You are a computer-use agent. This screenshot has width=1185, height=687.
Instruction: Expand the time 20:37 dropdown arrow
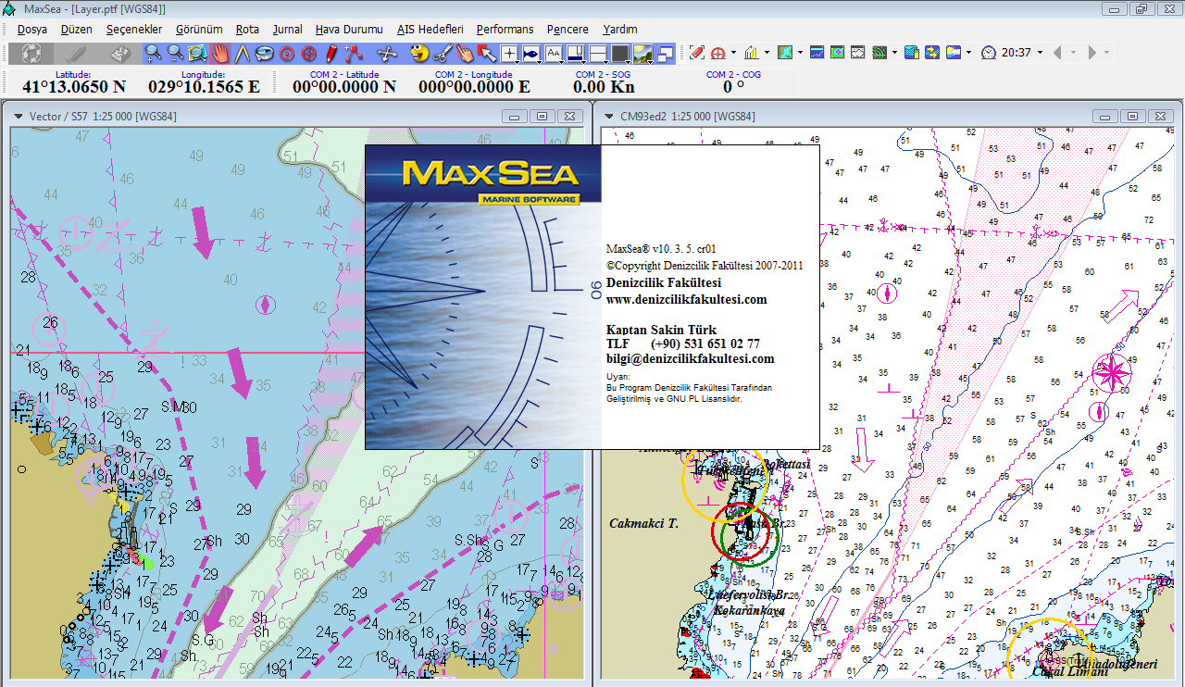[x=1040, y=53]
